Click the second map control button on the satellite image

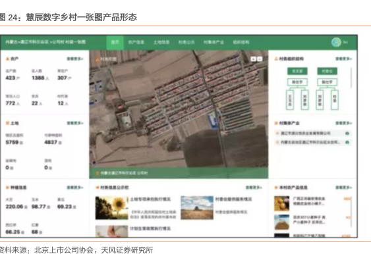tap(260, 59)
